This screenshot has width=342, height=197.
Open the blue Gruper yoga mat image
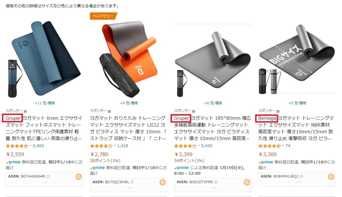[x=44, y=59]
